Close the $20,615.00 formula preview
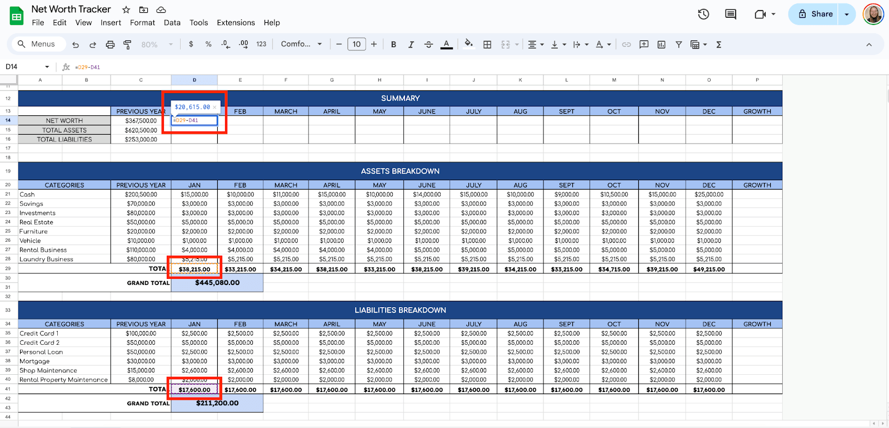The height and width of the screenshot is (428, 889). tap(214, 107)
